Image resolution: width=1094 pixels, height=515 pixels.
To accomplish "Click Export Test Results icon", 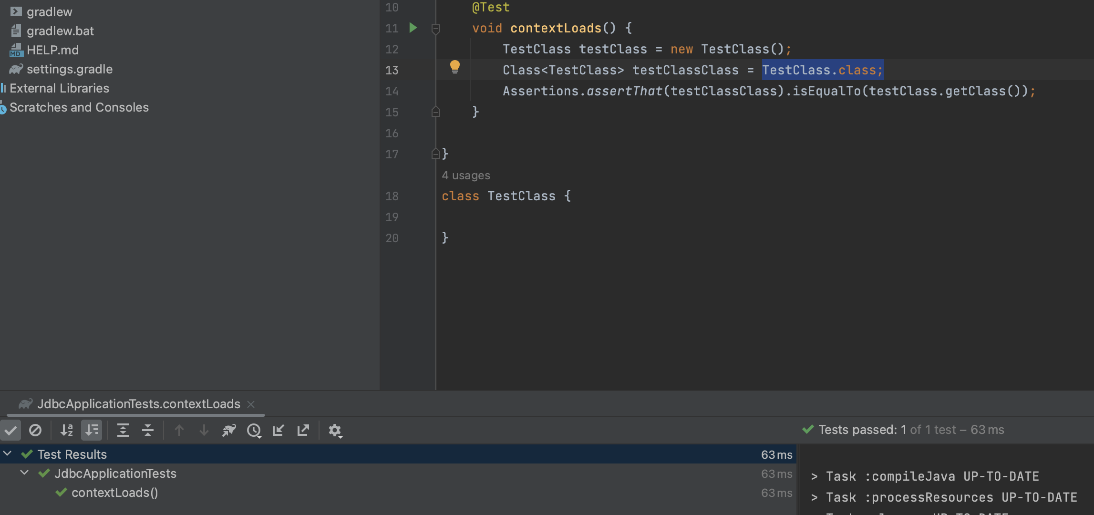I will click(303, 431).
